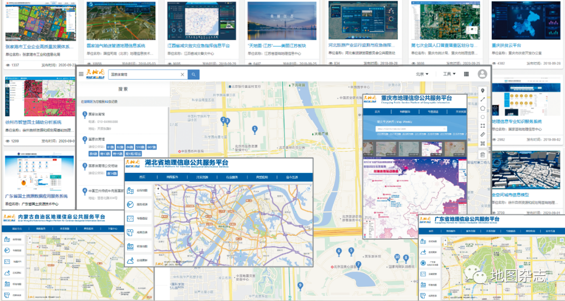The width and height of the screenshot is (565, 301).
Task: Select the area measure tool above the trash icon
Action: click(482, 143)
